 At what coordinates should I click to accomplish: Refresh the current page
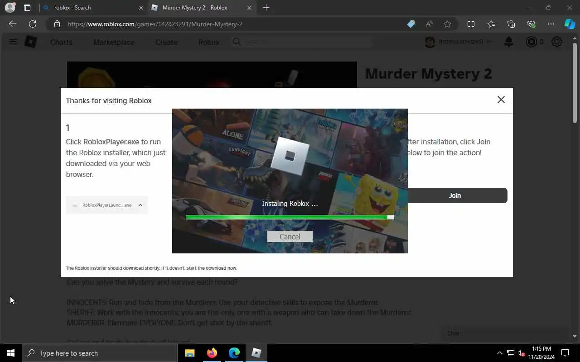[x=33, y=24]
